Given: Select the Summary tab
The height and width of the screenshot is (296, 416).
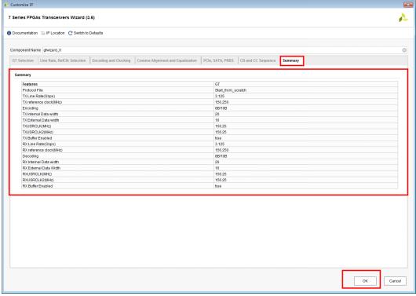Looking at the screenshot, I should click(x=291, y=60).
